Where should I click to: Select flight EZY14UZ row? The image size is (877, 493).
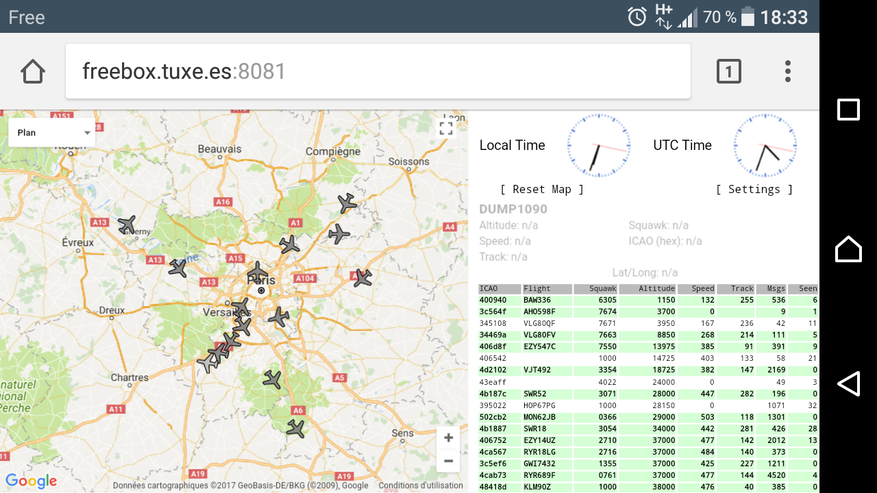click(648, 440)
